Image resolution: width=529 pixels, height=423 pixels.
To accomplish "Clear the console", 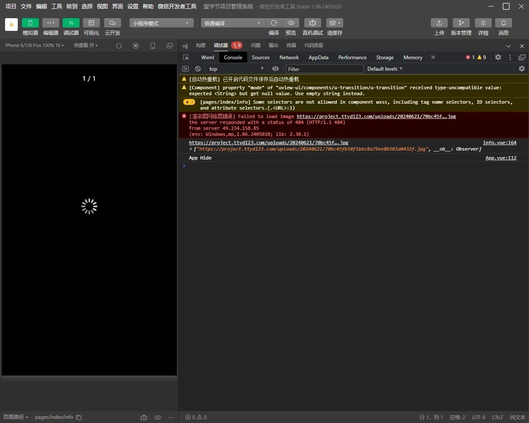I will (198, 69).
